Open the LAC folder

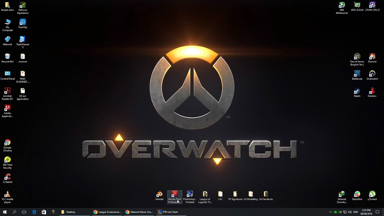pos(220,196)
